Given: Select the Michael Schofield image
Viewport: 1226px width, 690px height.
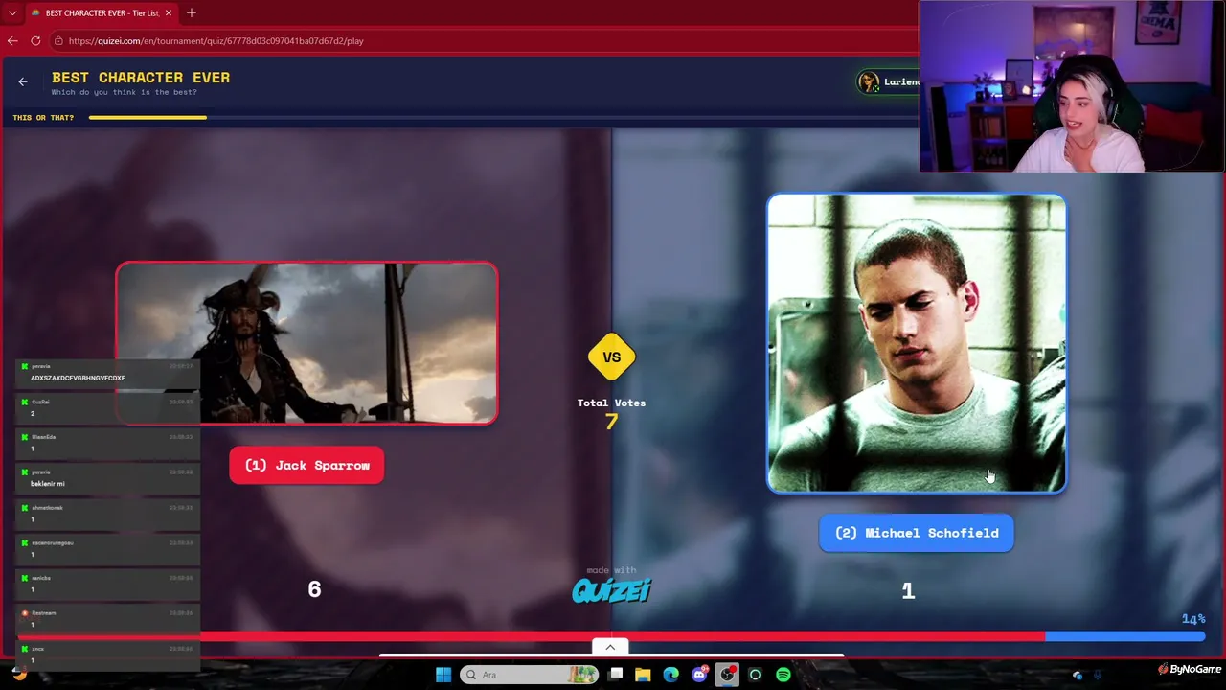Looking at the screenshot, I should click(x=917, y=343).
